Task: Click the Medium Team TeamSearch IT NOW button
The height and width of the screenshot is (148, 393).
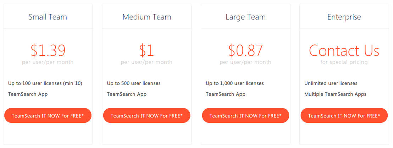Action: (x=146, y=116)
